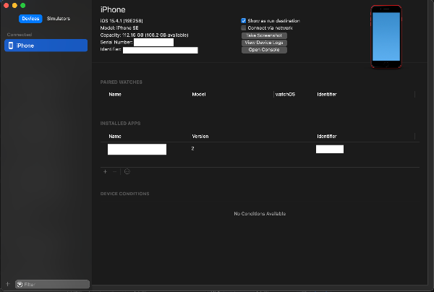Click the iPhone phone icon in sidebar
The width and height of the screenshot is (434, 292).
(x=11, y=46)
